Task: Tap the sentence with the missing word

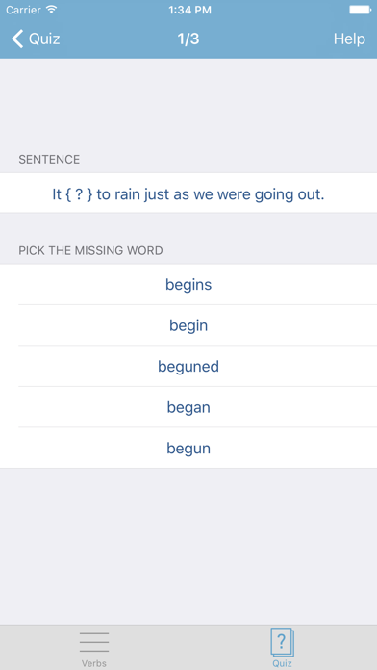Action: tap(188, 194)
